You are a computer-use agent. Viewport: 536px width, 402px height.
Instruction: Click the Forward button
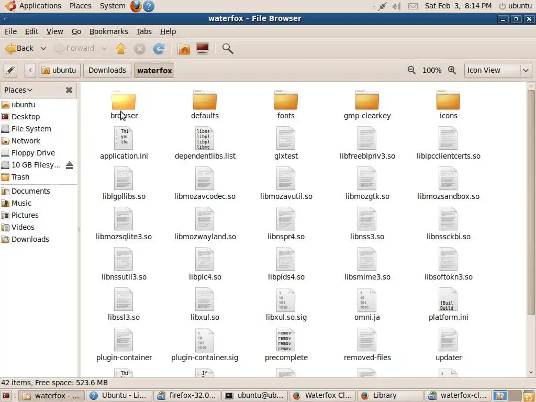74,49
